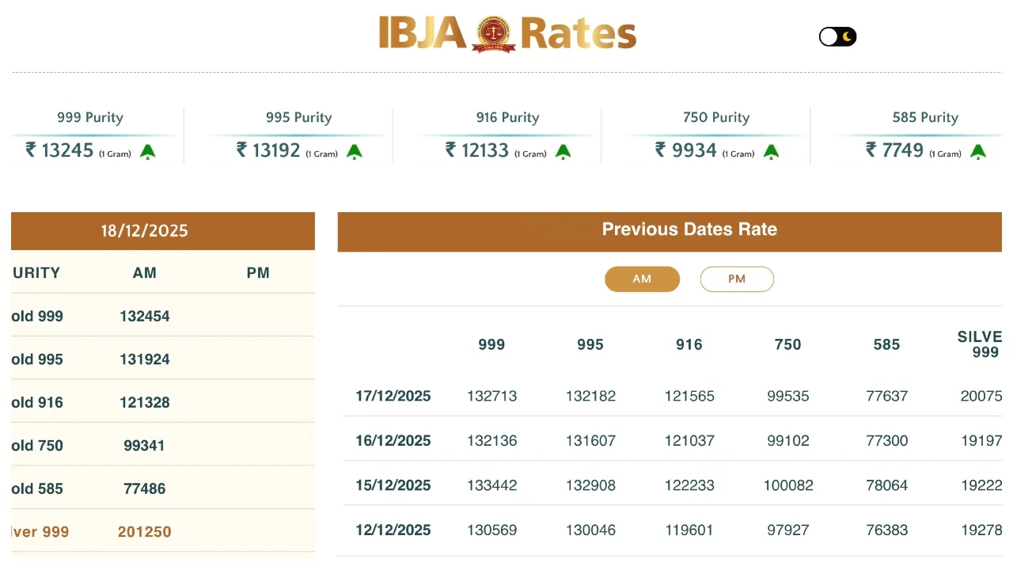Click the rupee symbol beside 13245
The image size is (1013, 570).
(31, 150)
